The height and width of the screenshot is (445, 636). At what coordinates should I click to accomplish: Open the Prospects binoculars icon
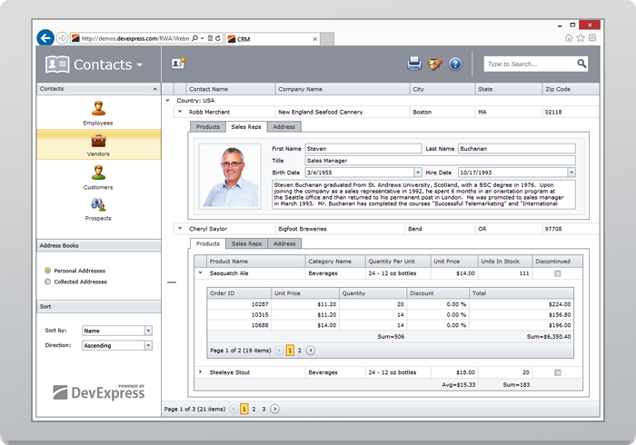(98, 205)
